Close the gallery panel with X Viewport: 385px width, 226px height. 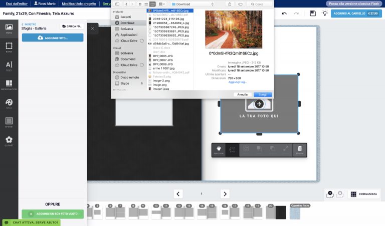[93, 28]
